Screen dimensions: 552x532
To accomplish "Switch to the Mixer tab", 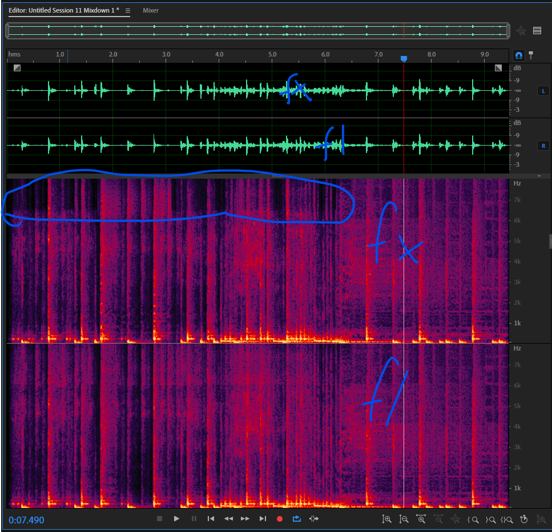I will click(x=151, y=11).
